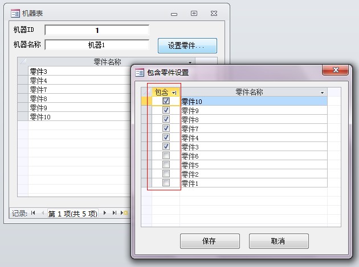Go to next record in navigation bar
The width and height of the screenshot is (359, 267).
105,213
